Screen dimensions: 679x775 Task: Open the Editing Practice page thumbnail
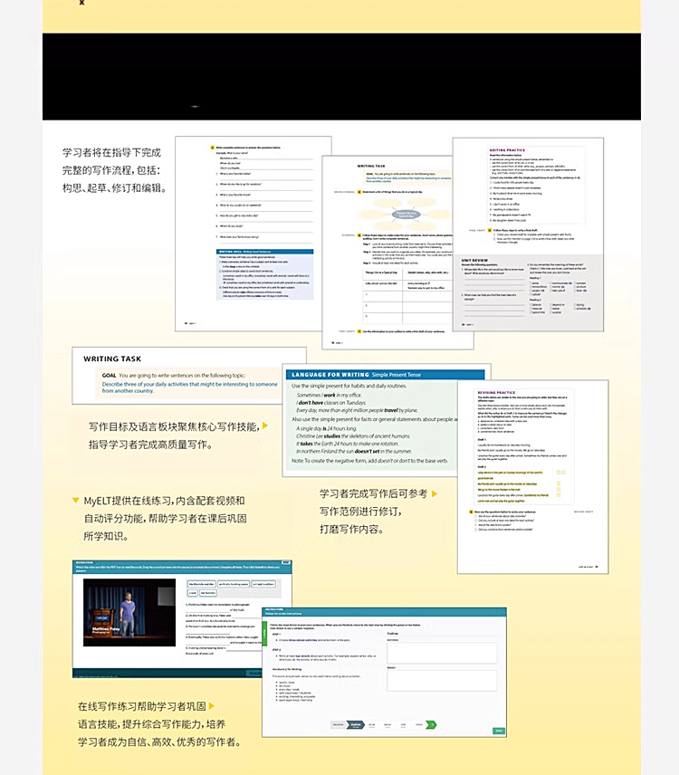[x=528, y=234]
